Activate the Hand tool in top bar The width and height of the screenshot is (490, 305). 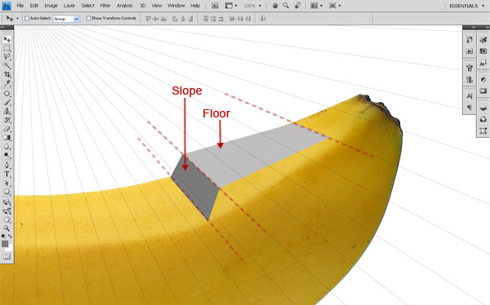coord(275,6)
